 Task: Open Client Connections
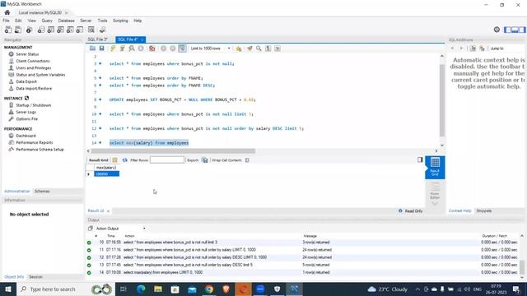[x=33, y=61]
